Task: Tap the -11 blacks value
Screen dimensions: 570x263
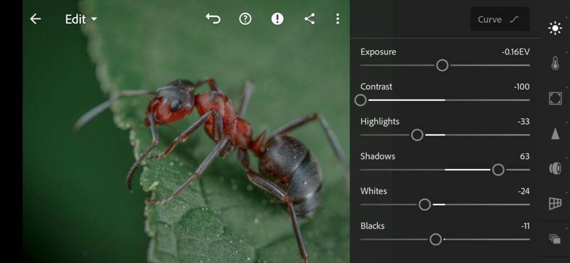Action: [x=525, y=226]
